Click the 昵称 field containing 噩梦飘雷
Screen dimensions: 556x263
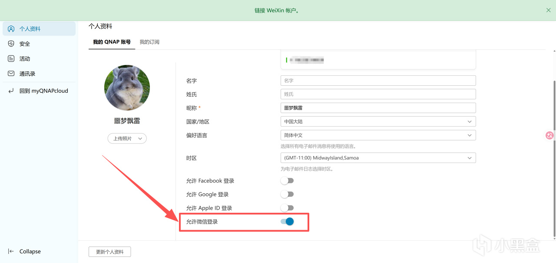pos(378,108)
